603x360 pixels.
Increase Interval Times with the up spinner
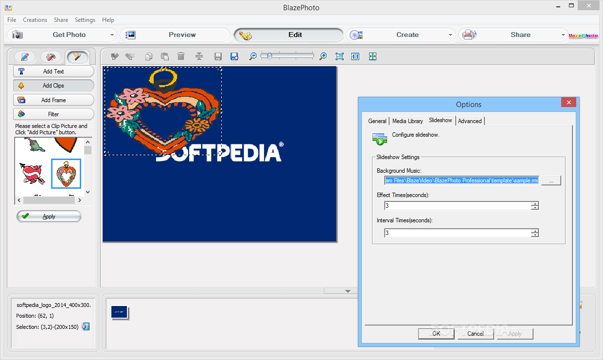coord(535,231)
